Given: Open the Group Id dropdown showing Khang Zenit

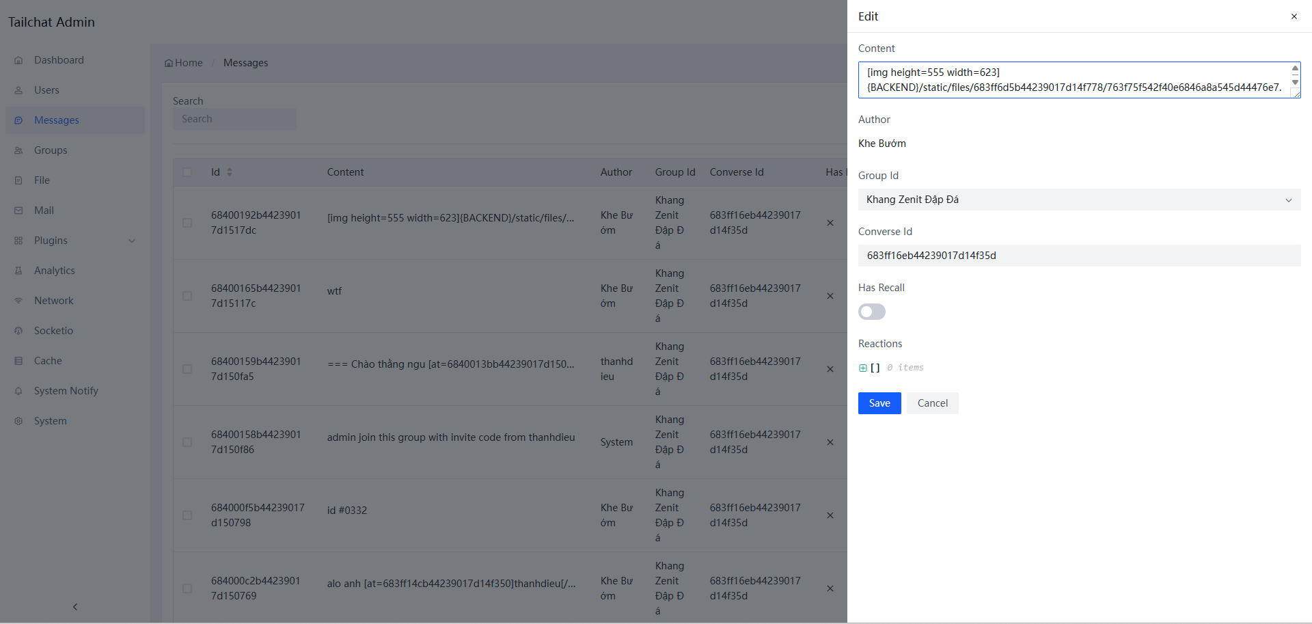Looking at the screenshot, I should coord(1078,200).
